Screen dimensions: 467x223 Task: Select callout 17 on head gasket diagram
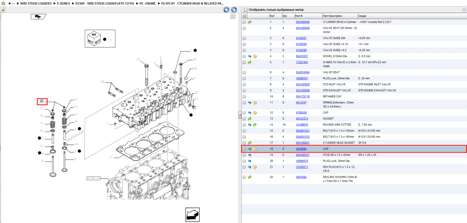tap(111, 157)
